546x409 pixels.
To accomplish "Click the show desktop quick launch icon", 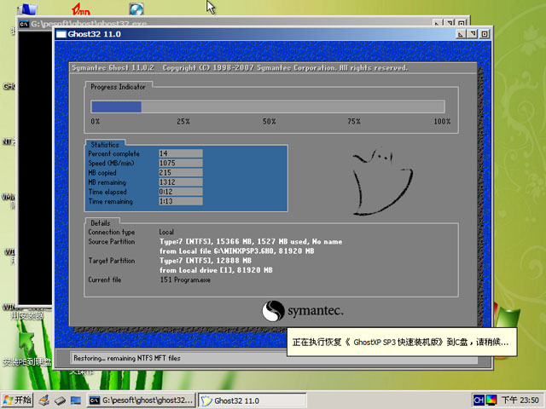I will click(76, 400).
